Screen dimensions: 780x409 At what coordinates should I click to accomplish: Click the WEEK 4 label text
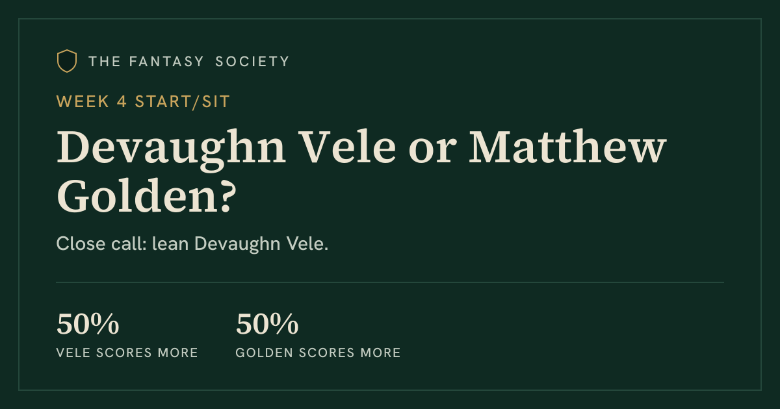(92, 101)
